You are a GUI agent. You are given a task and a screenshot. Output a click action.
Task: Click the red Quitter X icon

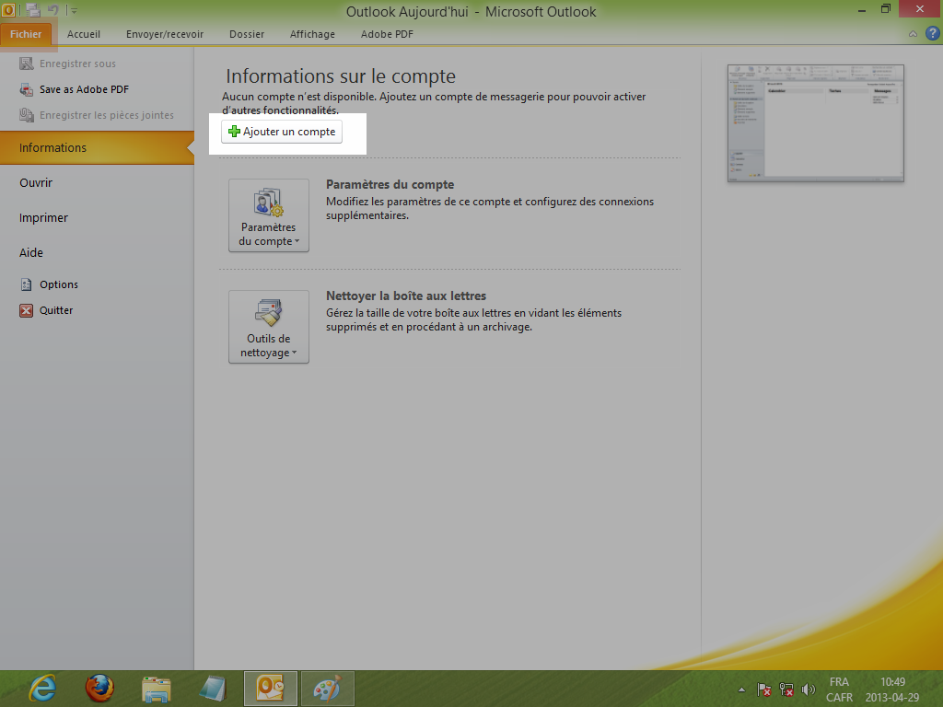click(27, 310)
